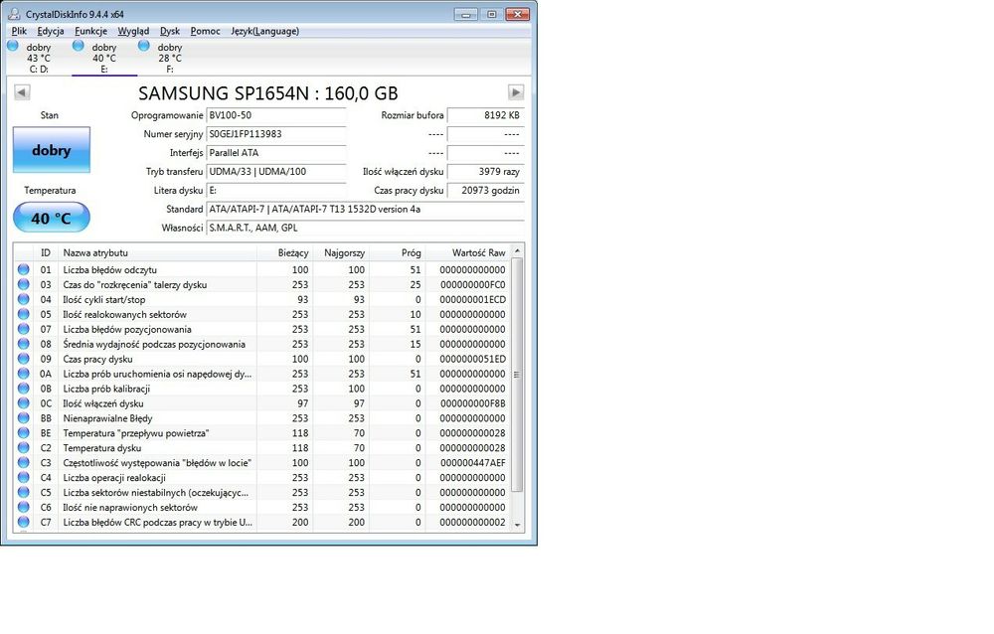Image resolution: width=994 pixels, height=634 pixels.
Task: Click the attribute list scrollbar thumb
Action: [x=517, y=375]
